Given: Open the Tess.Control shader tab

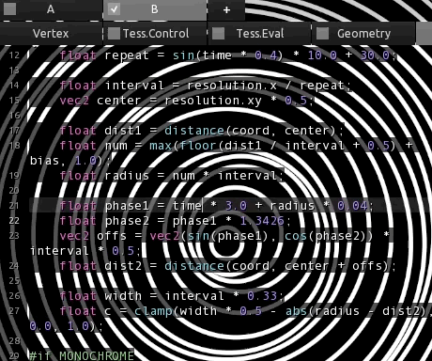Looking at the screenshot, I should pos(156,33).
